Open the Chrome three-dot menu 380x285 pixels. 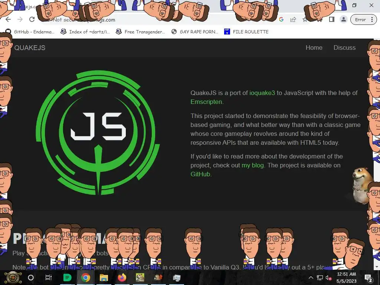tap(372, 20)
